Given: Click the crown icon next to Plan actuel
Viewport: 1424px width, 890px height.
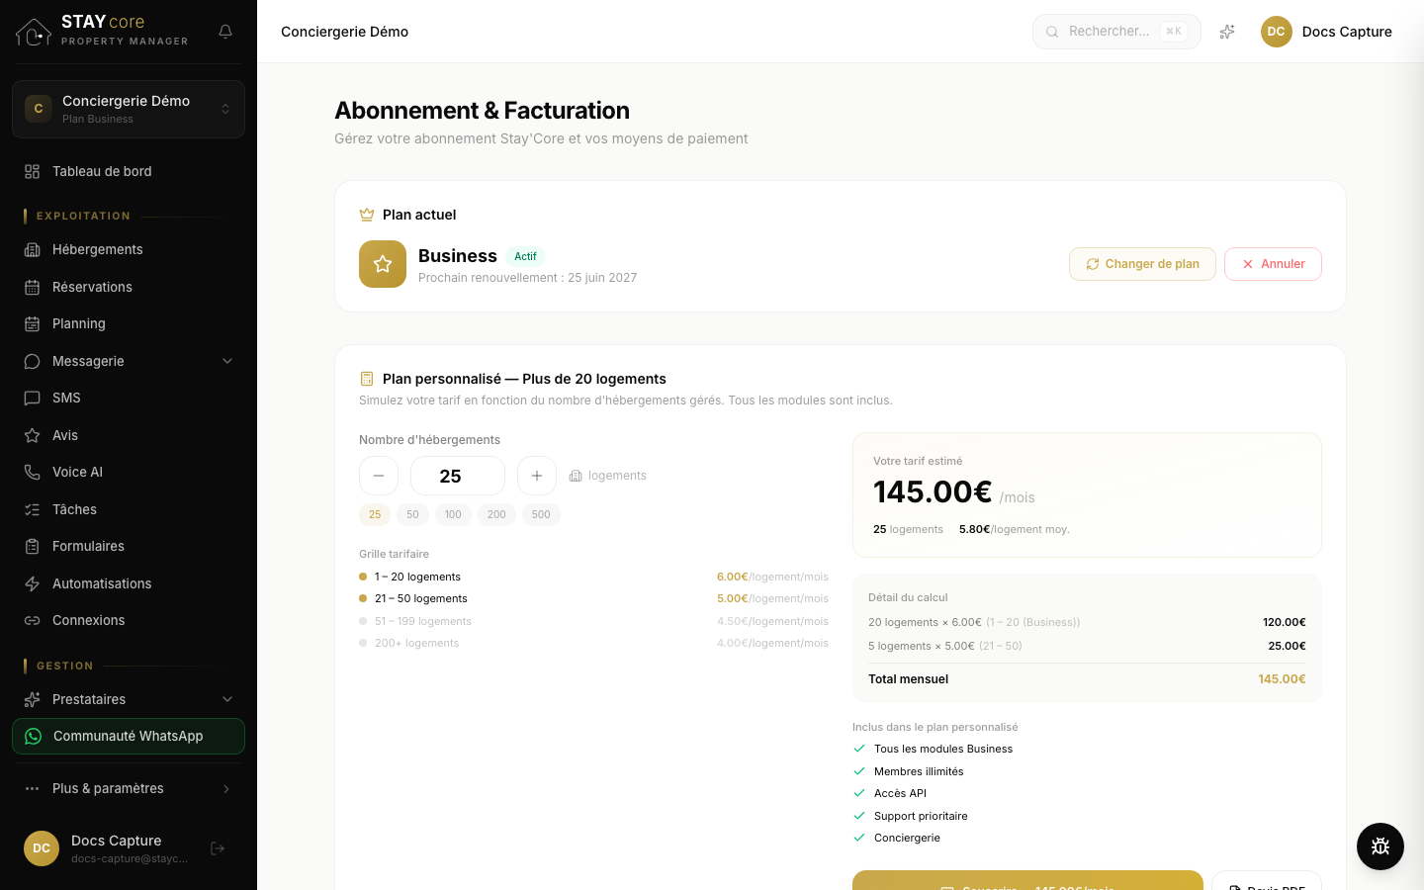Looking at the screenshot, I should (367, 215).
